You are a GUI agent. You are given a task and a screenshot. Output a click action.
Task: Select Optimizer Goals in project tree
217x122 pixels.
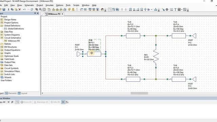tap(11, 56)
